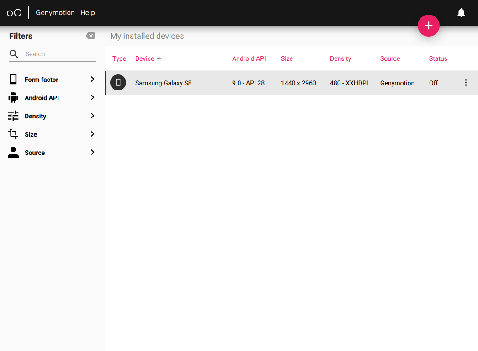Open the Help menu

[88, 13]
